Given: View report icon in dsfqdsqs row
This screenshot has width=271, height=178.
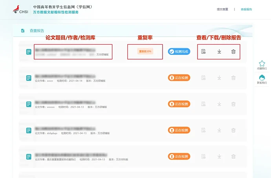Looking at the screenshot, I should click(203, 130).
